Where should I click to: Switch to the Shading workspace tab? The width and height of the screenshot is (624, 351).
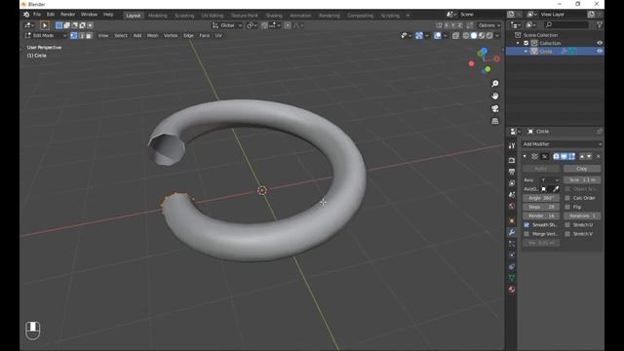(x=274, y=16)
